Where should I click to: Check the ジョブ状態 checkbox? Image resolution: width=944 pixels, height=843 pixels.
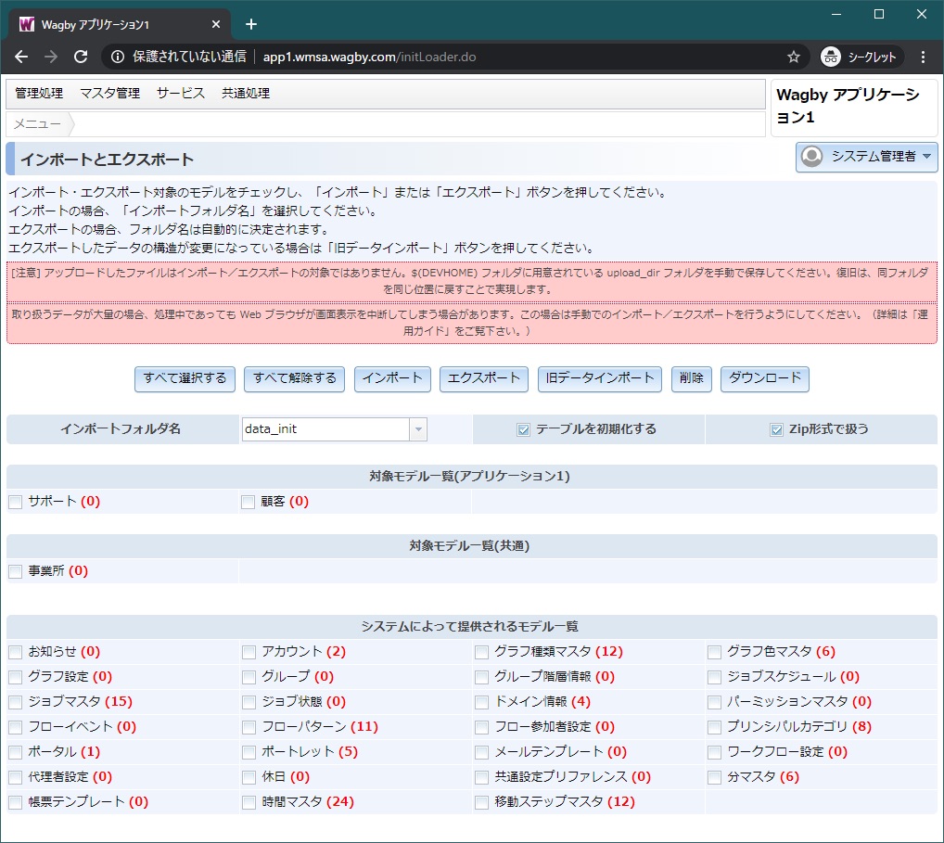[249, 702]
